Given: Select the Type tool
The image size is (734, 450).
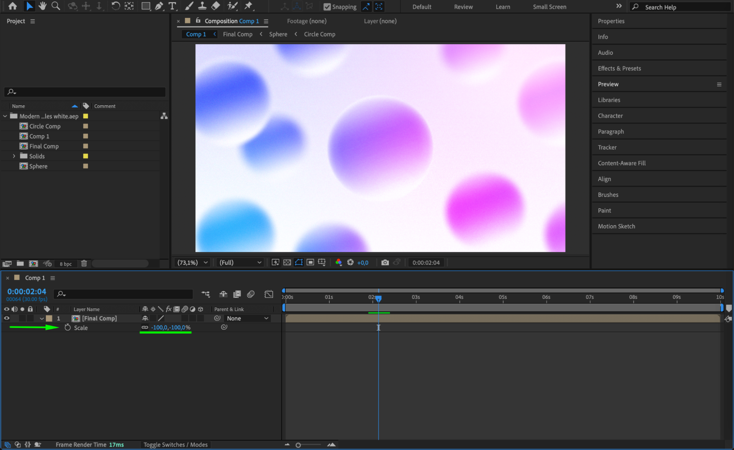Looking at the screenshot, I should (172, 6).
